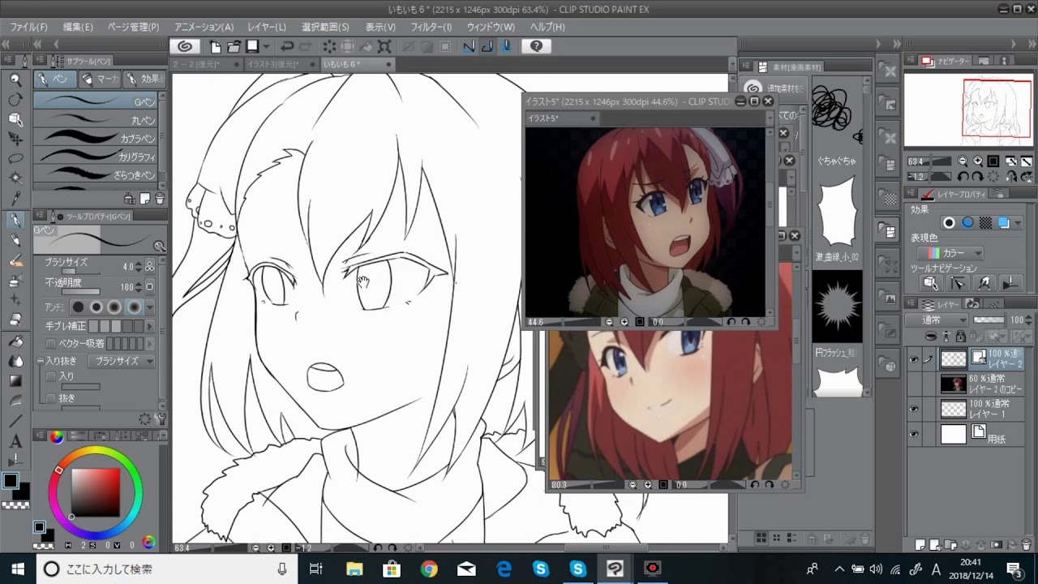Choose the 丸ペン sub tool
Screen dimensions: 1038x584
coord(95,120)
